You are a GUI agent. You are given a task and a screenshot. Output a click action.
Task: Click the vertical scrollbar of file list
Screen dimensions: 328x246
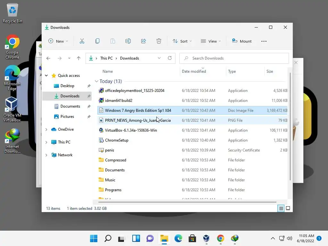click(290, 126)
